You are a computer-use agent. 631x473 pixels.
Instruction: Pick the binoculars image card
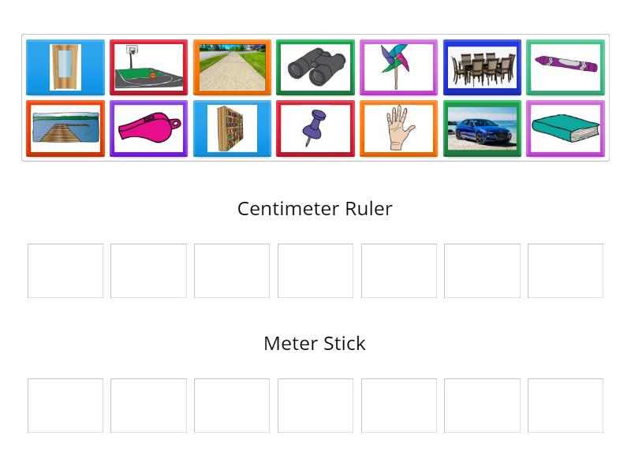click(x=315, y=67)
